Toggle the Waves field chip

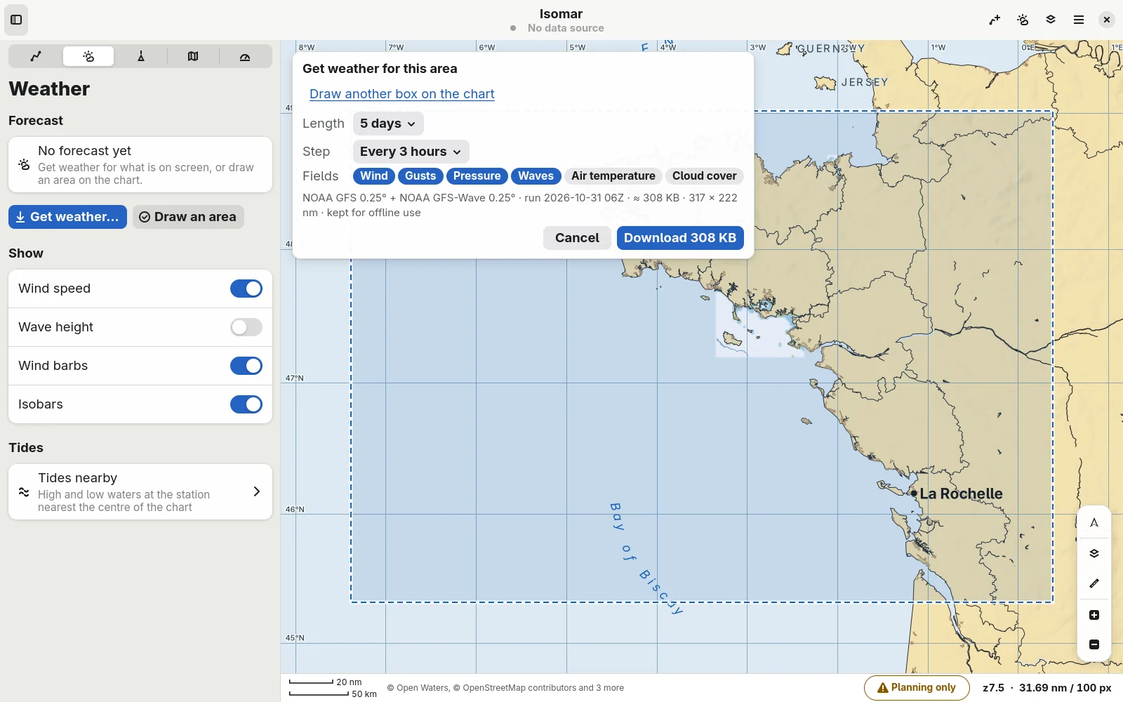pyautogui.click(x=536, y=176)
